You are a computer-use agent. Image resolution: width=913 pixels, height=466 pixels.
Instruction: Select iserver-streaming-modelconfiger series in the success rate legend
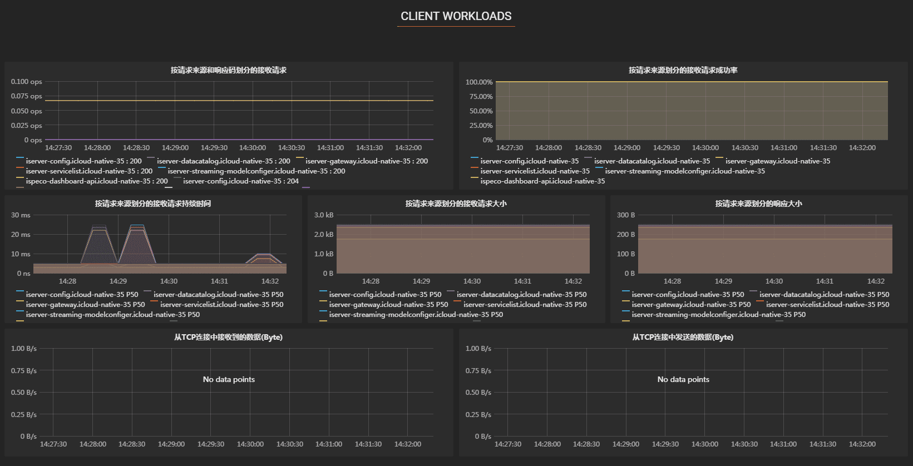pos(684,171)
